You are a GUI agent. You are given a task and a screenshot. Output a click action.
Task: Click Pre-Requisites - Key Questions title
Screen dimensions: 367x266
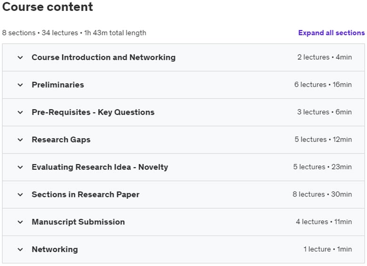[93, 112]
